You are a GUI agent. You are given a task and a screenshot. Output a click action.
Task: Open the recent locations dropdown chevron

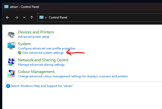pos(24,17)
